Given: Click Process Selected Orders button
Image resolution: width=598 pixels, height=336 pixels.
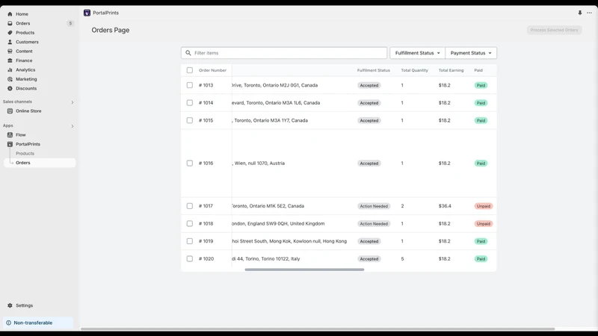Looking at the screenshot, I should 554,30.
